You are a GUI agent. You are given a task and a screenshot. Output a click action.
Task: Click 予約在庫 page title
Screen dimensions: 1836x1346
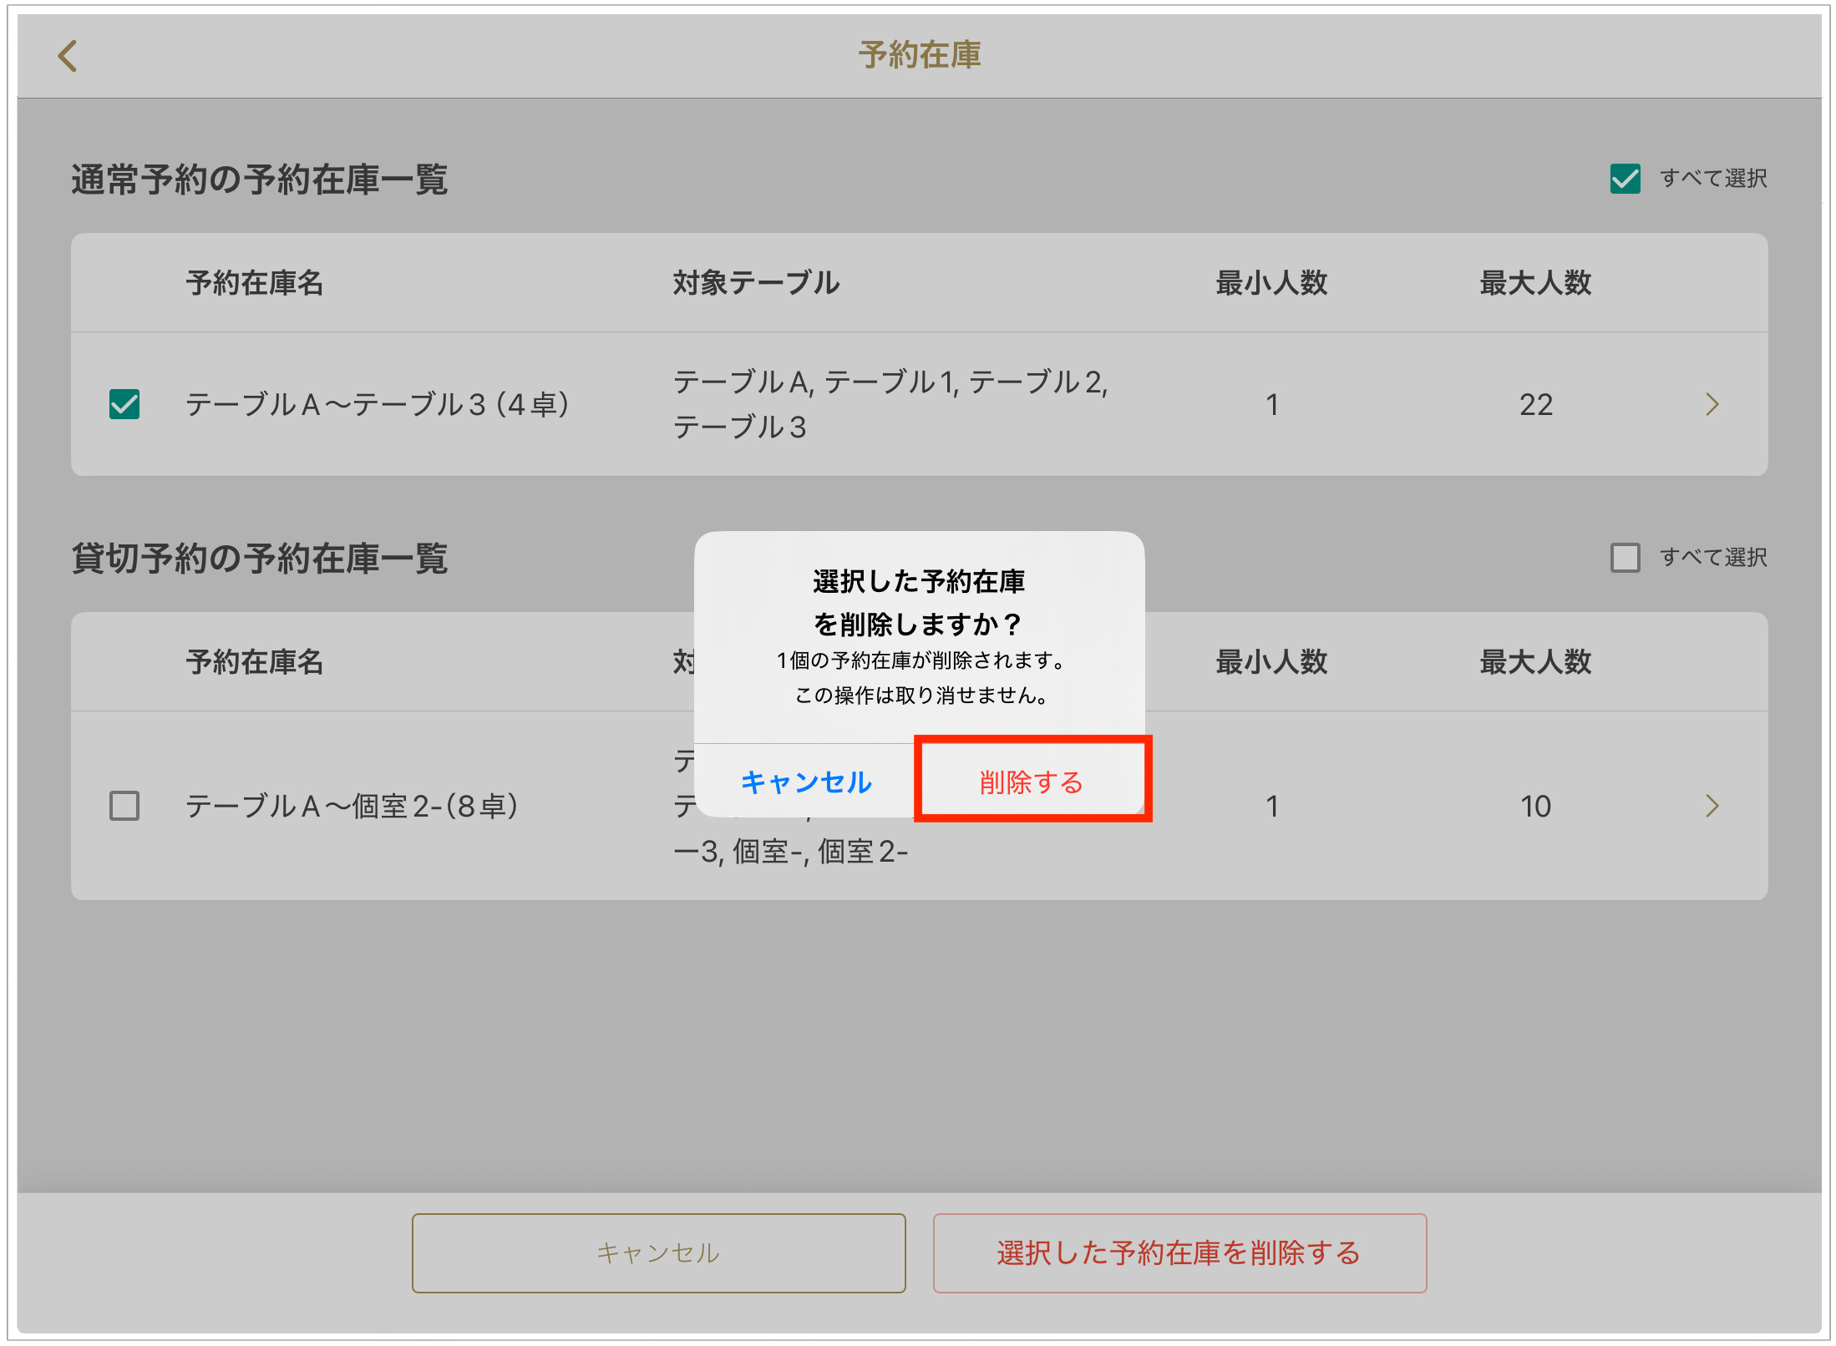coord(919,55)
